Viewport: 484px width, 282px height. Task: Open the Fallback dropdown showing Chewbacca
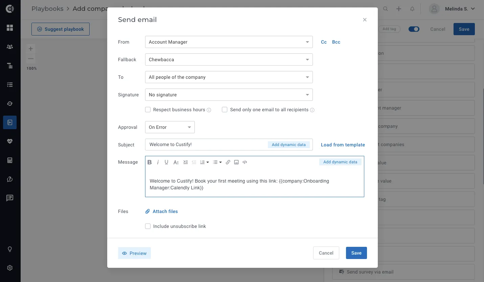229,60
